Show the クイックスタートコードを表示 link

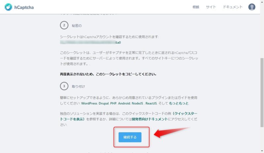coord(129,116)
